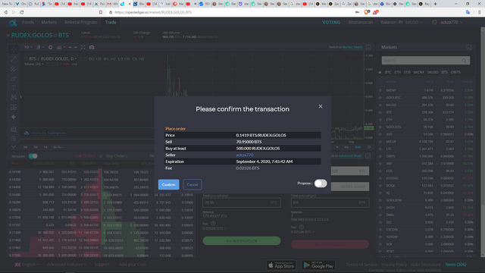Select the brush drawing tool
Image resolution: width=485 pixels, height=273 pixels.
pyautogui.click(x=14, y=78)
